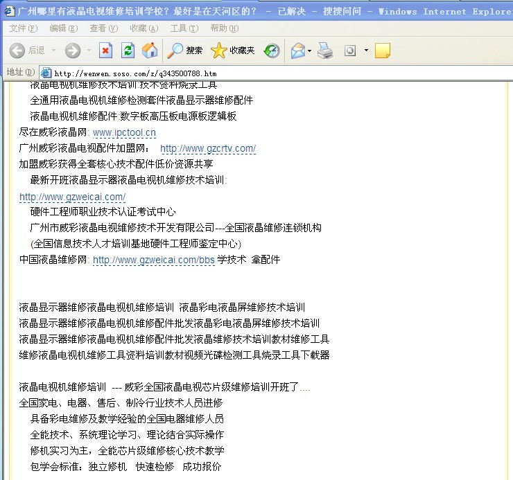Screen dimensions: 513x480
Task: Open the 工具(T) menu
Action: [x=183, y=28]
